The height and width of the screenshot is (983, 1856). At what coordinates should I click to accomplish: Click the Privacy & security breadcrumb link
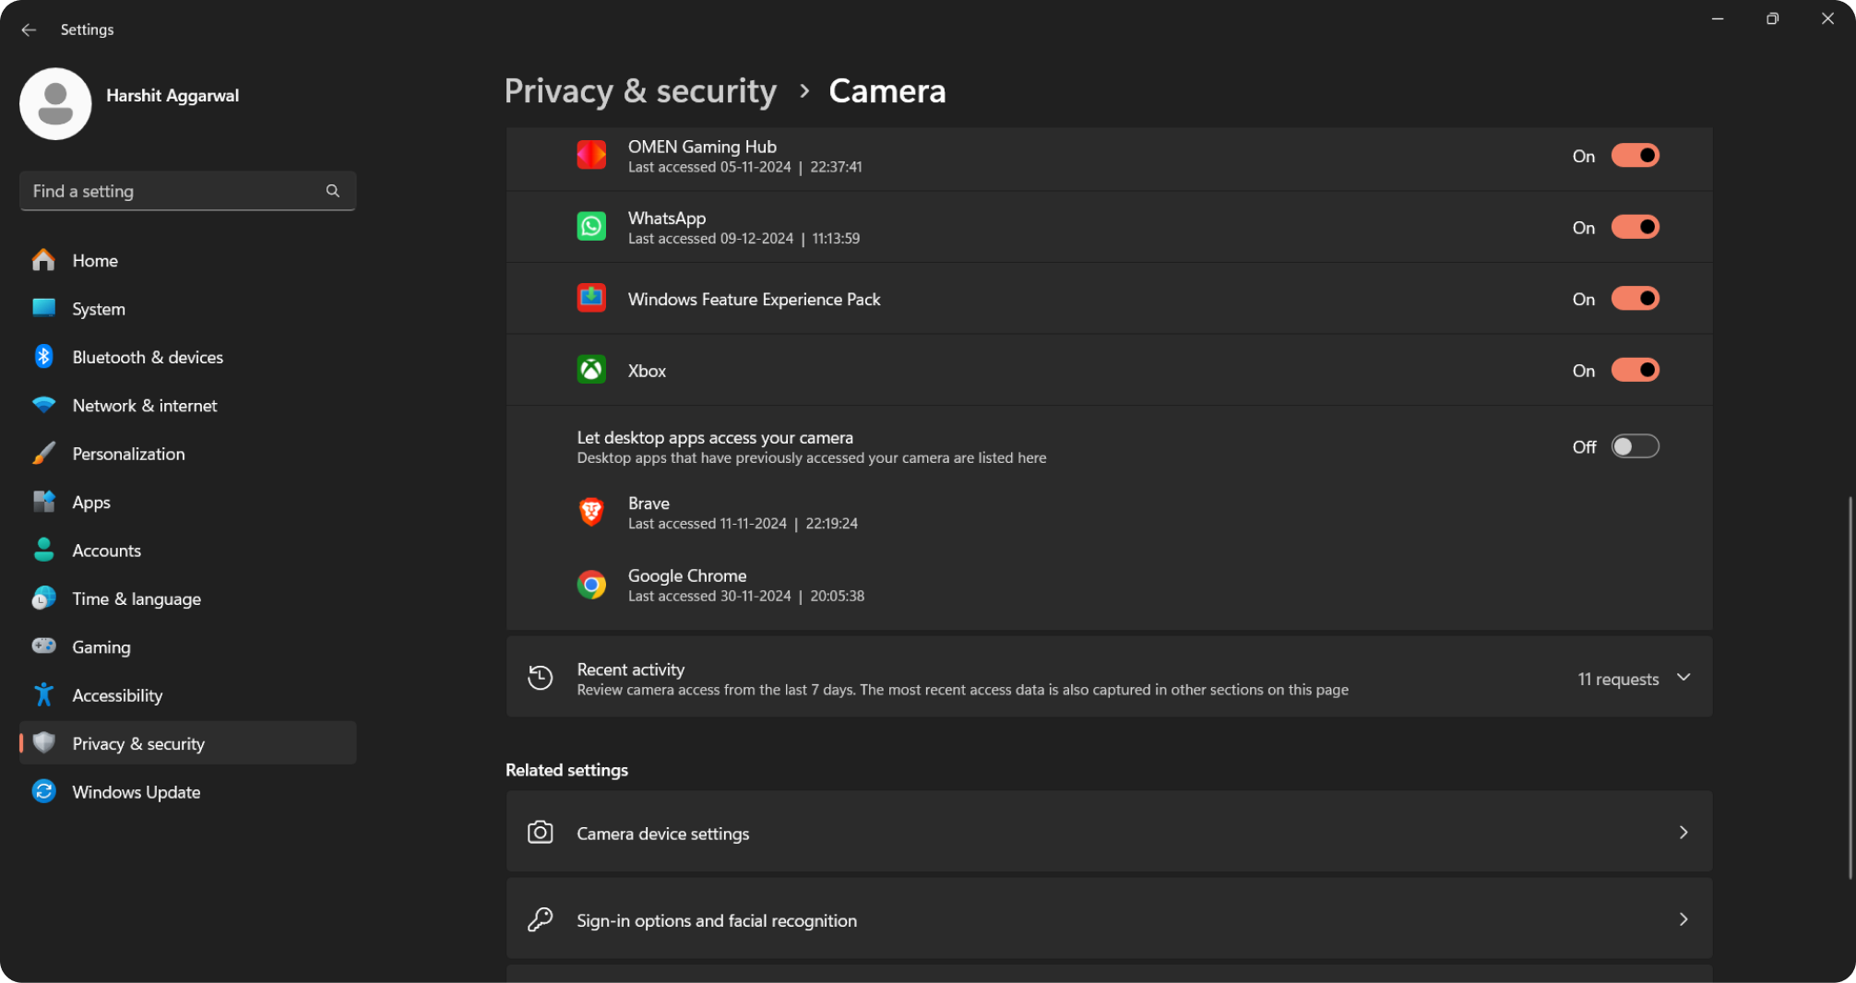pos(640,90)
